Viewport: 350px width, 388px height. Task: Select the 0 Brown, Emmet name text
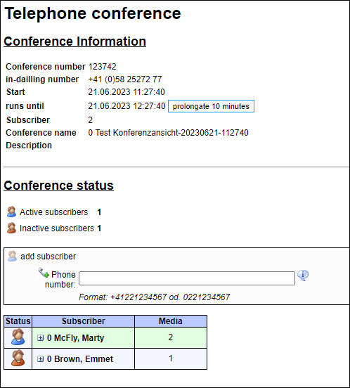[80, 358]
